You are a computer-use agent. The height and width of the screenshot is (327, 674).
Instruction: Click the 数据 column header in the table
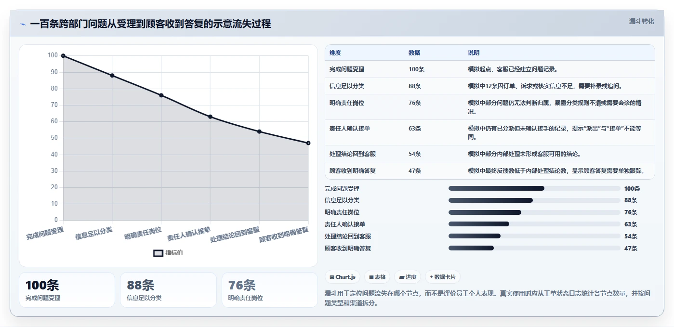tap(414, 53)
